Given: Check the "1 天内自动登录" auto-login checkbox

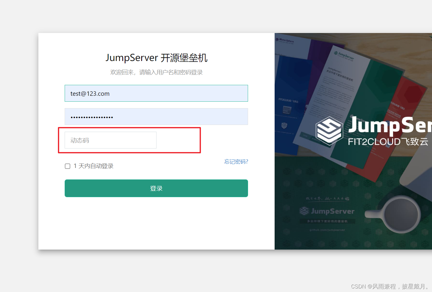Looking at the screenshot, I should pyautogui.click(x=67, y=166).
